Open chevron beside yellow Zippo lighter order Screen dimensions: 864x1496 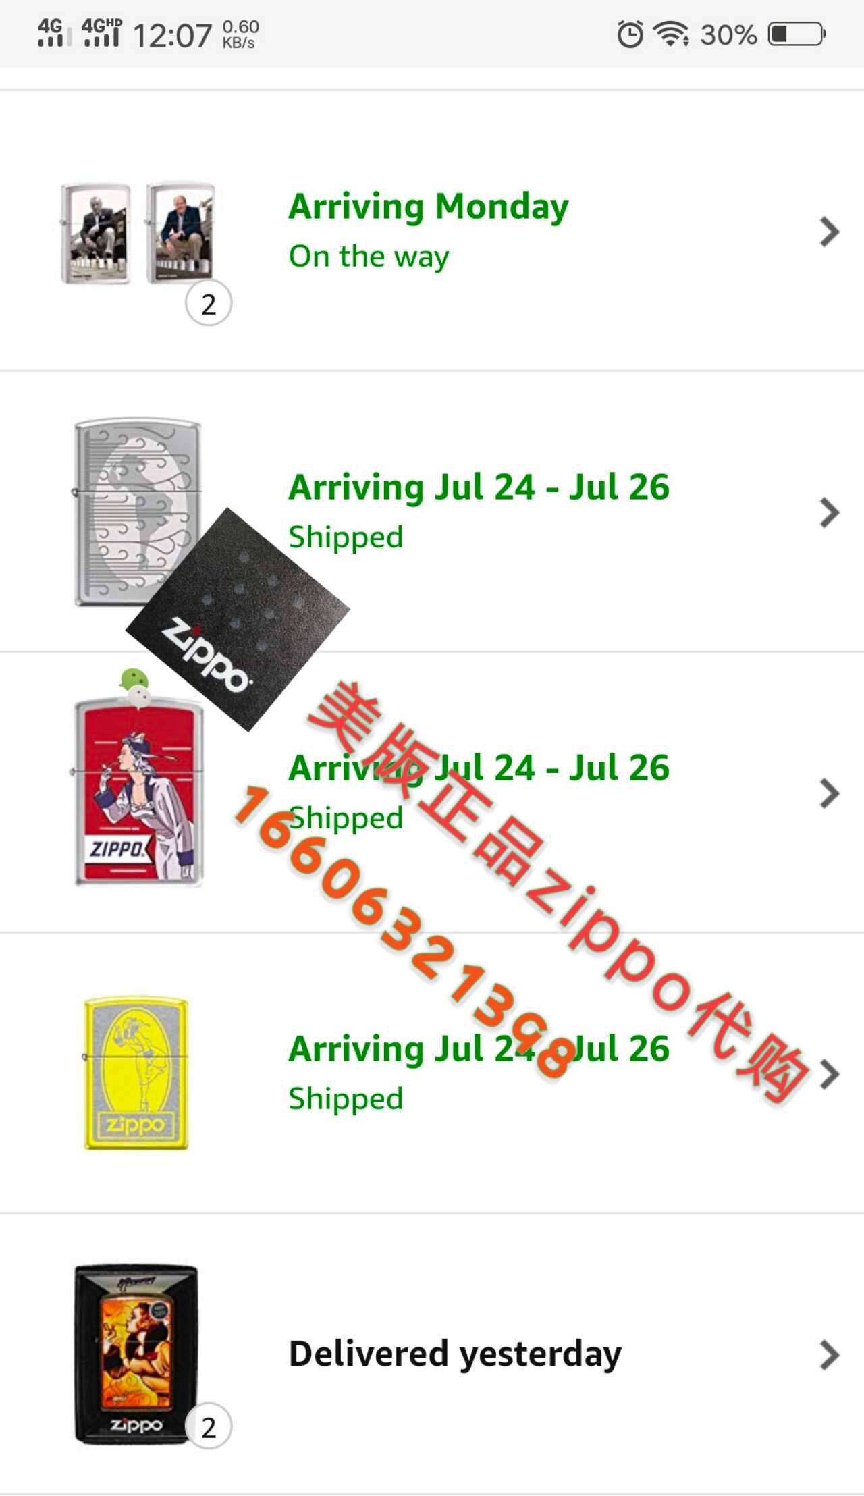coord(830,1074)
